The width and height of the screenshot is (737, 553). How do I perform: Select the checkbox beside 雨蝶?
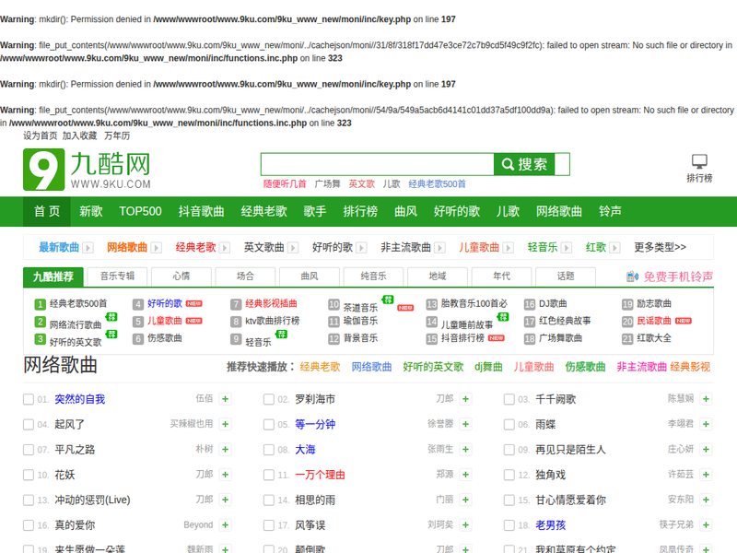(509, 425)
